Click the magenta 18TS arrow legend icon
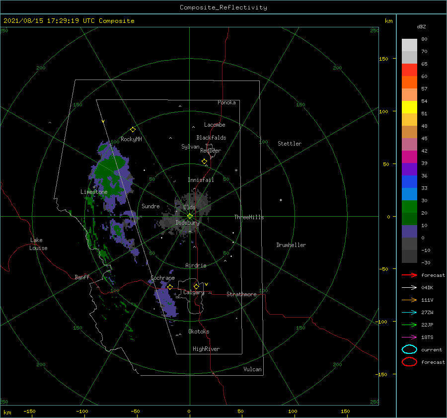The width and height of the screenshot is (447, 418). [409, 337]
